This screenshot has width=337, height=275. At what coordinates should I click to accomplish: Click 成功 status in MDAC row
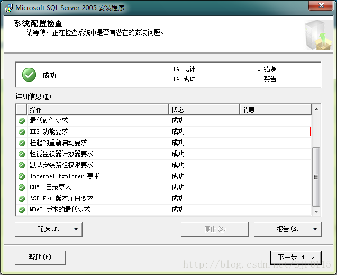coord(178,210)
